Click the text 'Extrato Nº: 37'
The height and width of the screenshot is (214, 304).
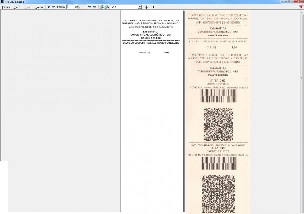point(151,32)
